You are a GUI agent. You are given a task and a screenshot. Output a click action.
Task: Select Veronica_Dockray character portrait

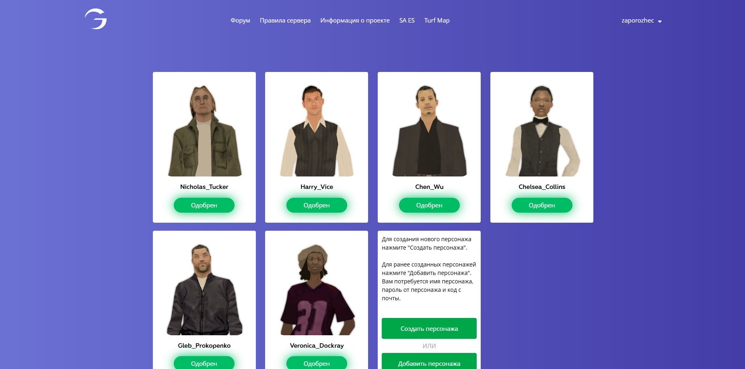(317, 289)
